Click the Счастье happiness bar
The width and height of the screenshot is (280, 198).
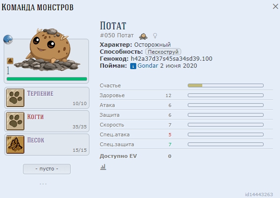pos(226,85)
